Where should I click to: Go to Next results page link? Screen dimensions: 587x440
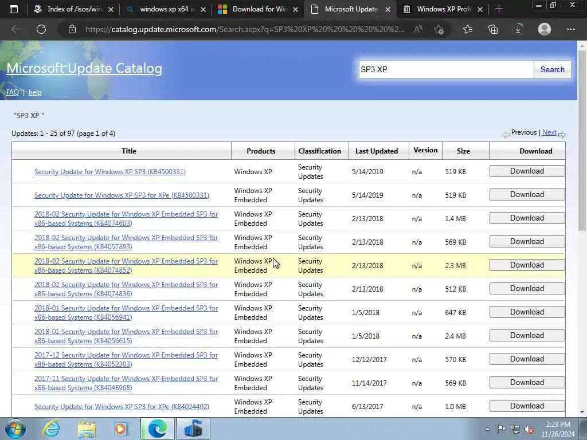pyautogui.click(x=549, y=132)
